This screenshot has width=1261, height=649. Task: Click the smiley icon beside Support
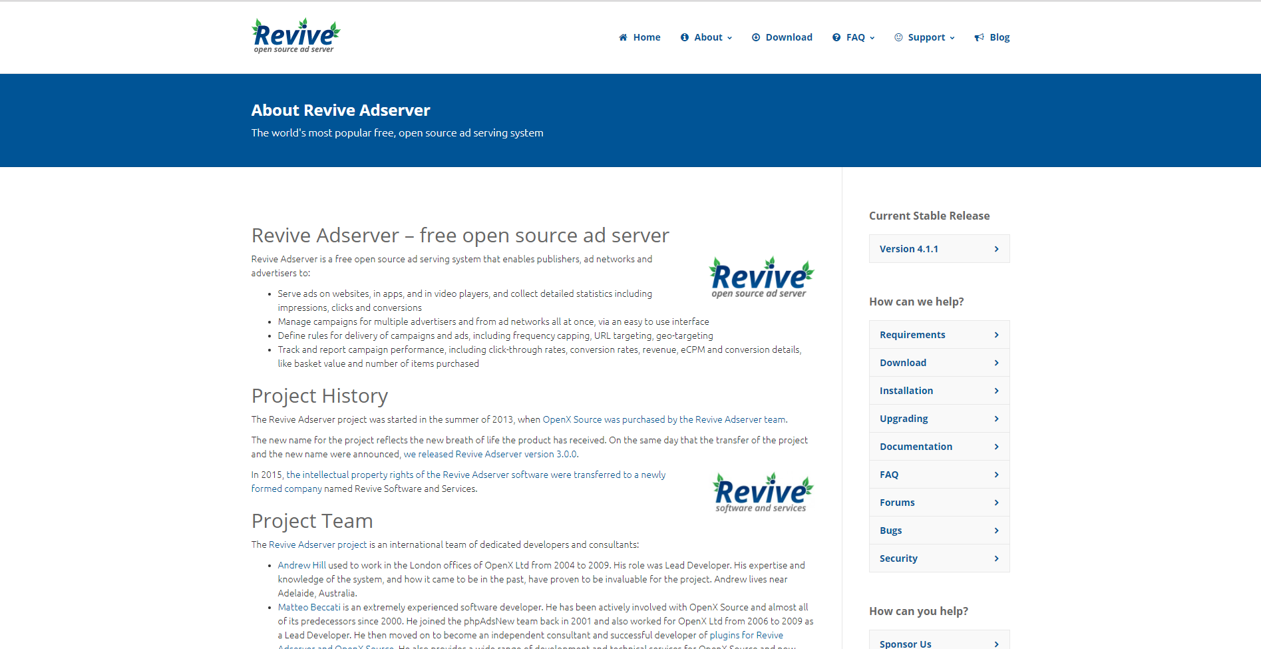click(x=898, y=37)
